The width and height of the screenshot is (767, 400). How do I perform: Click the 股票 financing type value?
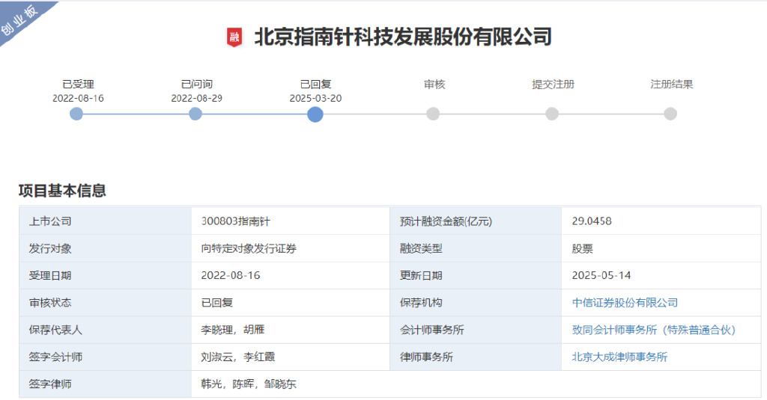click(582, 248)
